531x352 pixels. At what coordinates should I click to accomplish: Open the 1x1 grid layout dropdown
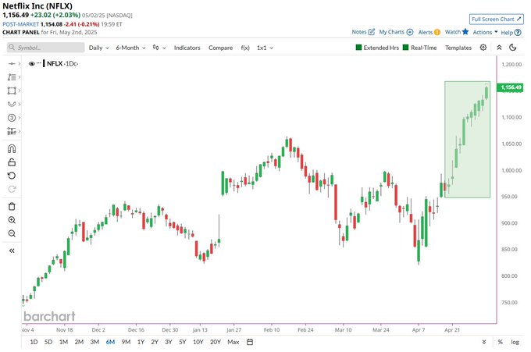pos(265,48)
